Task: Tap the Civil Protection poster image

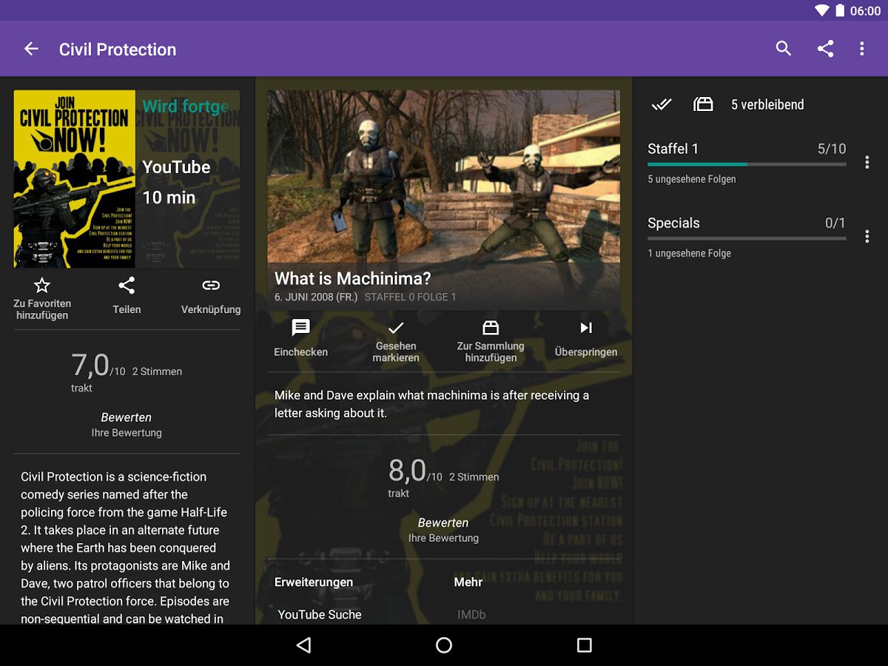Action: (75, 179)
